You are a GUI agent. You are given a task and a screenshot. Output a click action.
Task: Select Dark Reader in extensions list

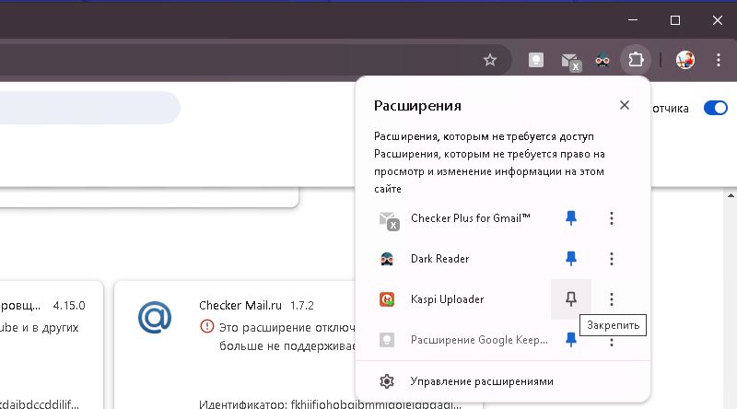click(440, 259)
